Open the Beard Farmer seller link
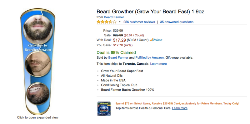The height and width of the screenshot is (124, 250). 118,58
